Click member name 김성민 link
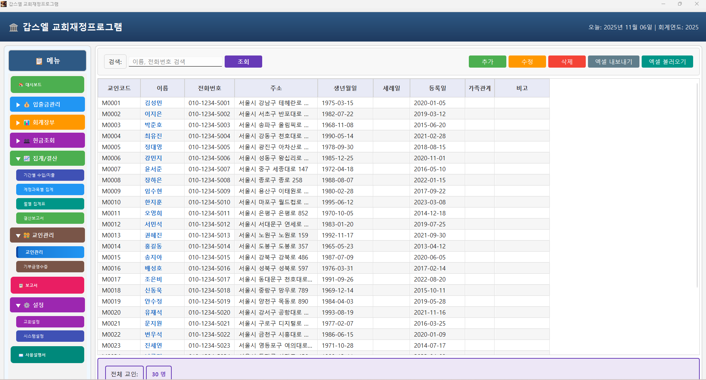The height and width of the screenshot is (380, 706). point(153,103)
